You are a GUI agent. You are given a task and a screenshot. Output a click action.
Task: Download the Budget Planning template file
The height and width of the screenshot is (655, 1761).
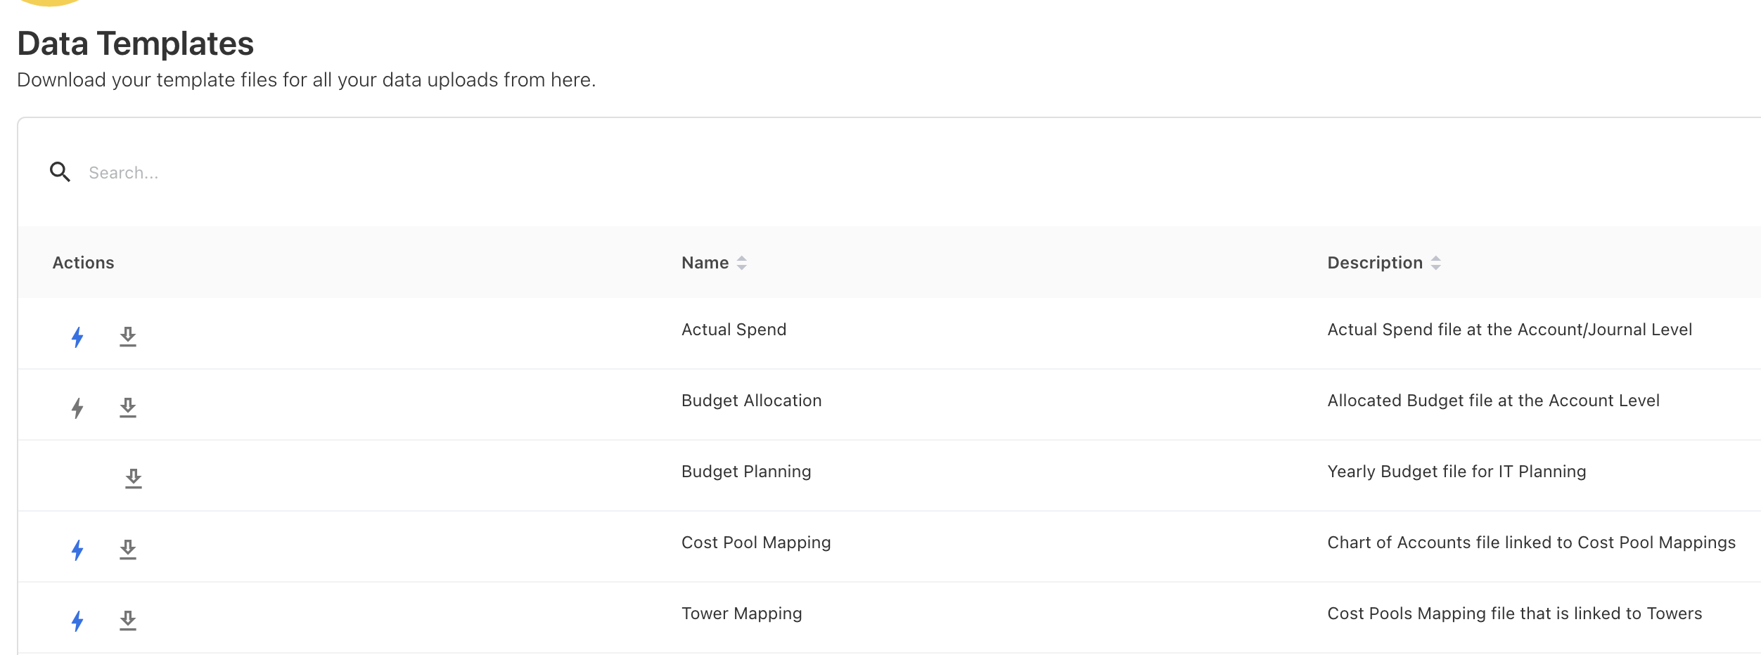coord(133,479)
